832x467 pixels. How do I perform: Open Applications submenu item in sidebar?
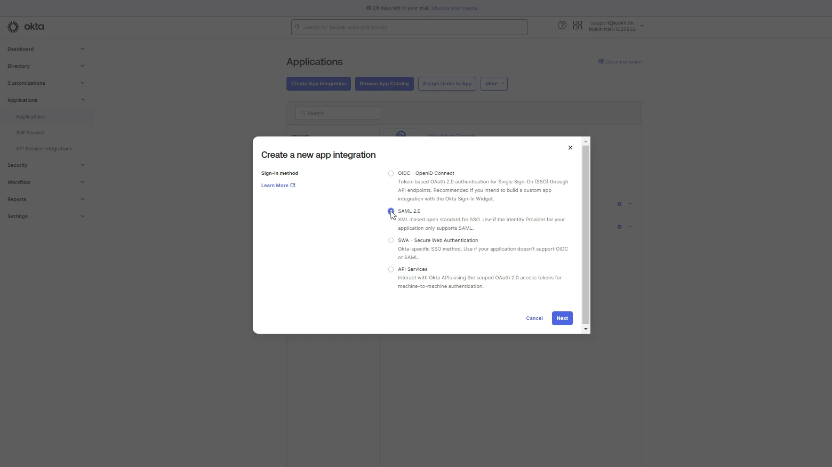30,117
